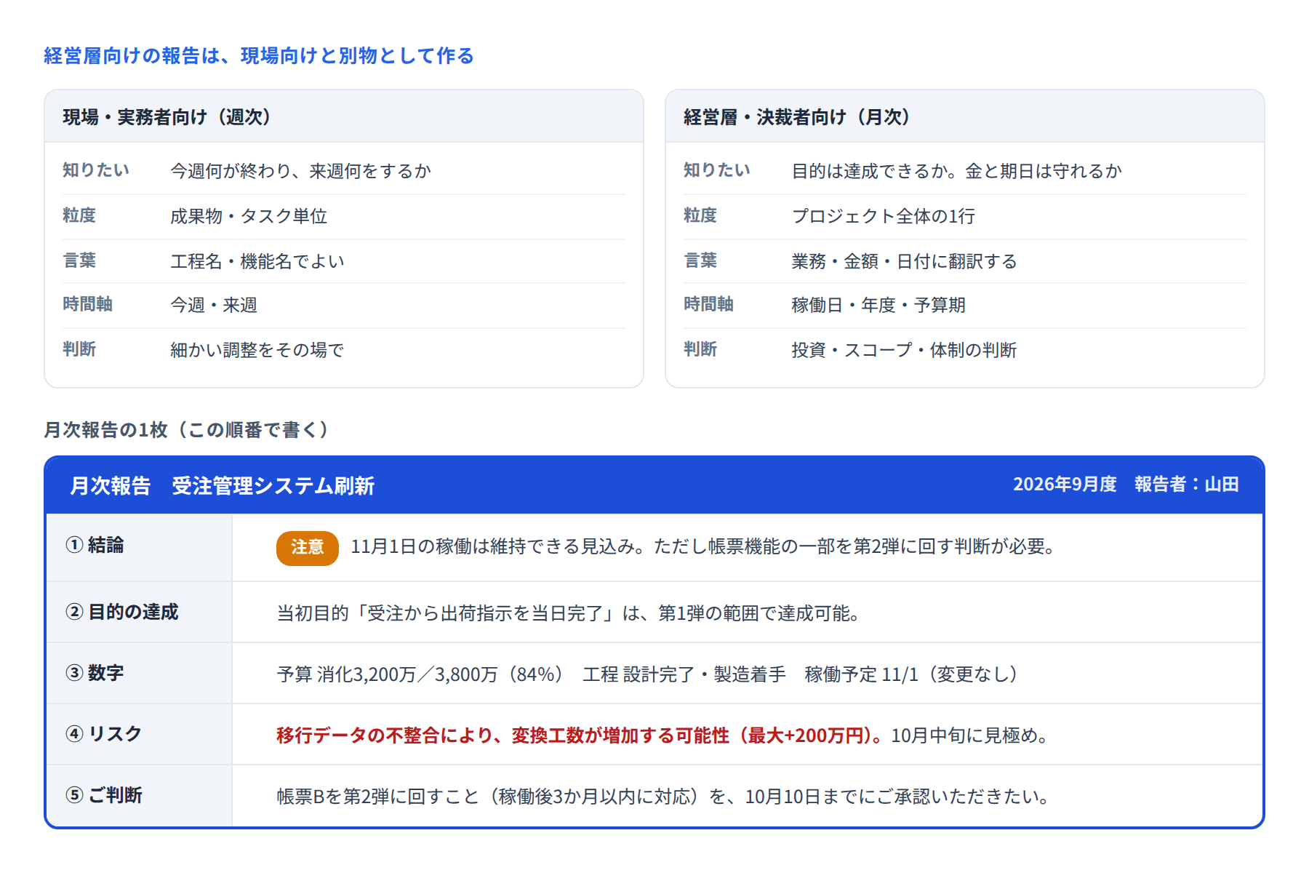Select the 経営層・決裁者向け（月次） card header
Image resolution: width=1309 pixels, height=873 pixels.
pos(965,116)
